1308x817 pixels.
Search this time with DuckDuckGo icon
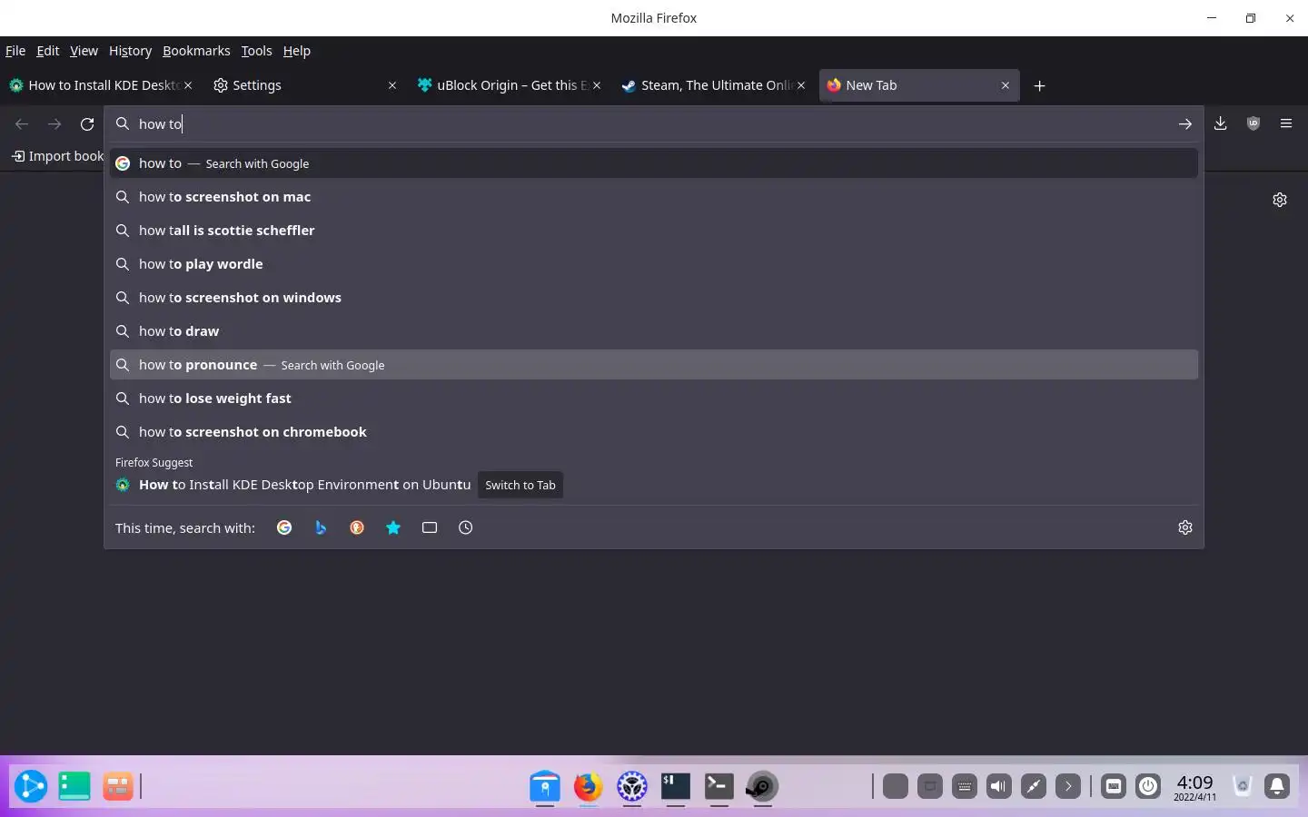click(357, 527)
